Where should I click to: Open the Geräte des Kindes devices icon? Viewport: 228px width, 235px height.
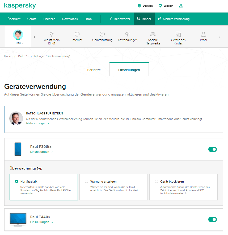(178, 34)
